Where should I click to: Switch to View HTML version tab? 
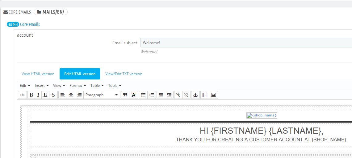[38, 74]
